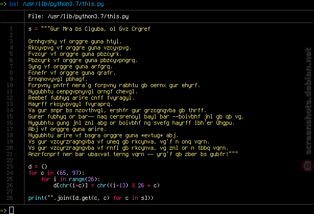This screenshot has width=314, height=214.
Task: Click the 'print' keyword on the last line
Action: click(x=36, y=198)
